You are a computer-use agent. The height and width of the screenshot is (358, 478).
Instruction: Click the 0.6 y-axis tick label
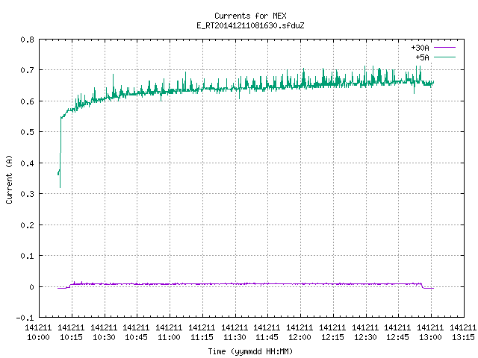[x=27, y=101]
